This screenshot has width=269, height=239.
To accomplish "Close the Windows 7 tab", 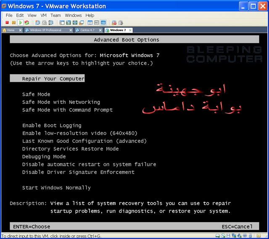I will [130, 30].
